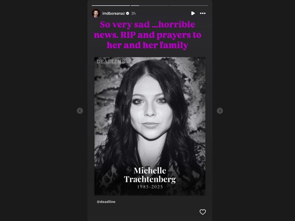Click the imdboreanaz profile avatar
Viewport: 295px width, 221px height.
[96, 13]
